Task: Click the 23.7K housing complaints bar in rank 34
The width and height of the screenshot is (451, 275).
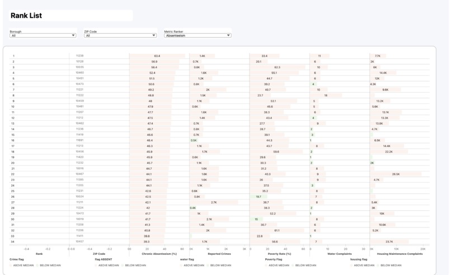Action: (x=389, y=241)
